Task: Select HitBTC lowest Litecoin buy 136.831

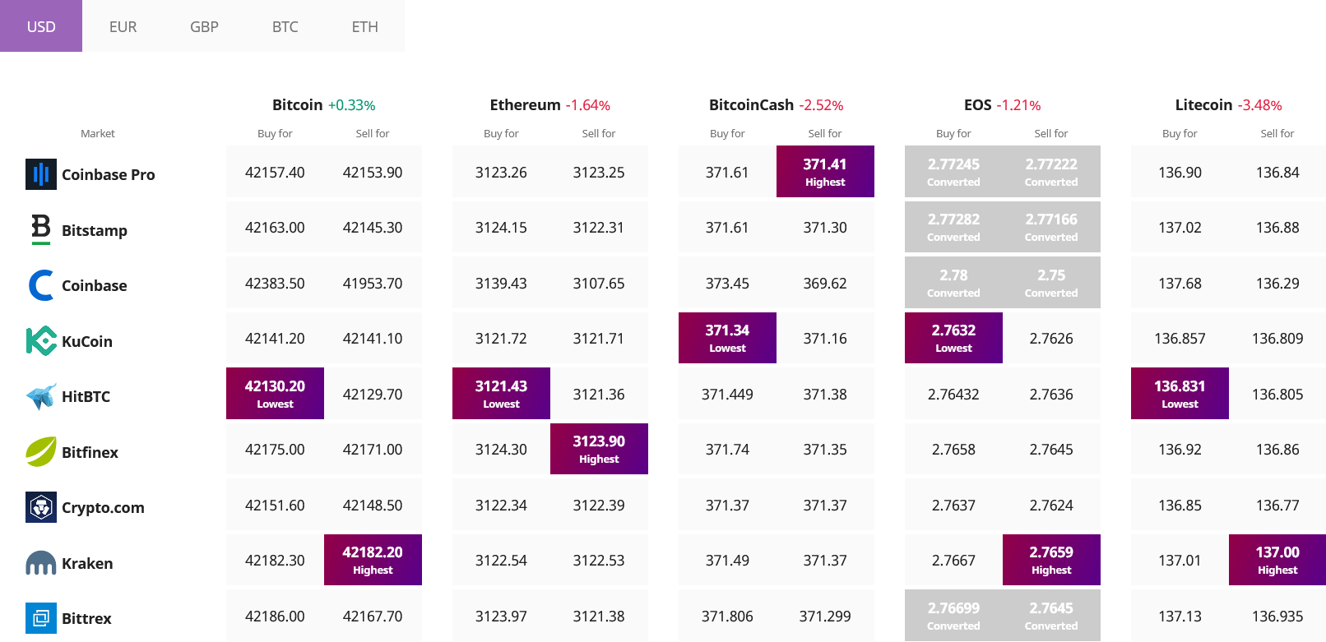Action: 1180,394
